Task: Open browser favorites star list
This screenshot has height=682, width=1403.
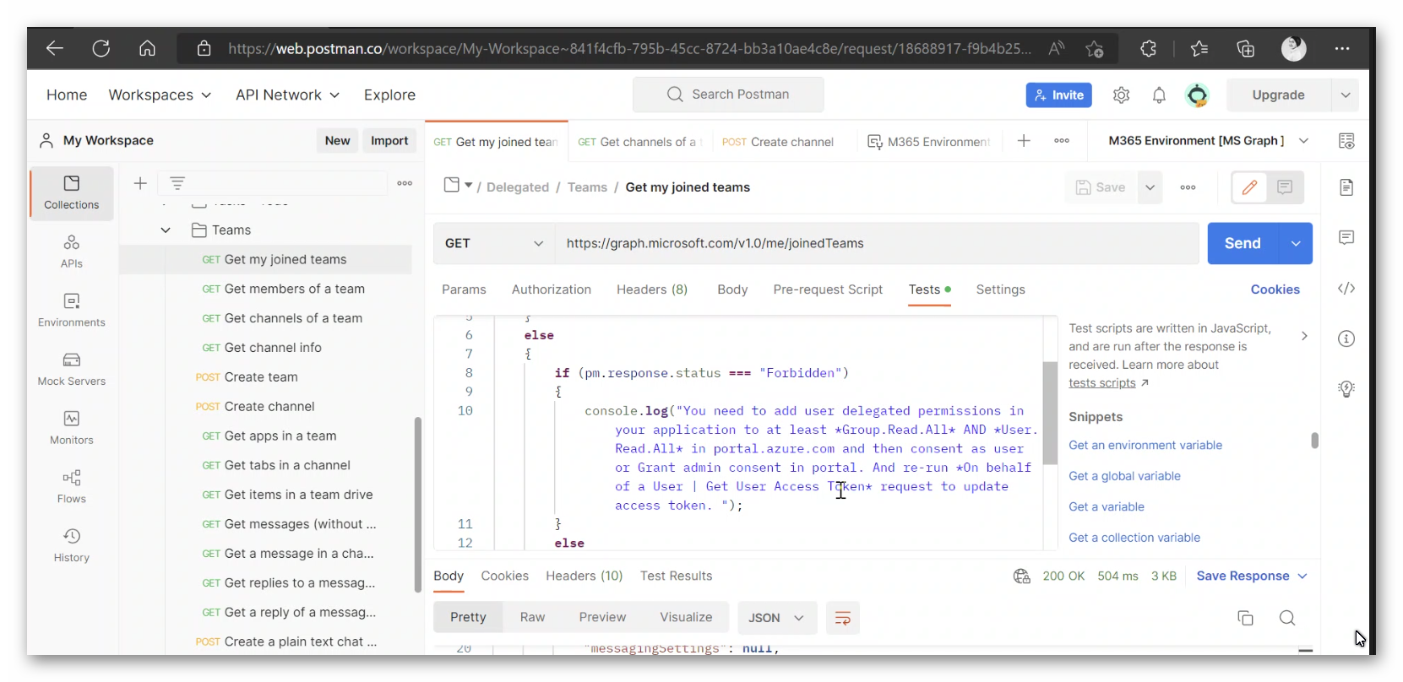Action: click(x=1199, y=49)
